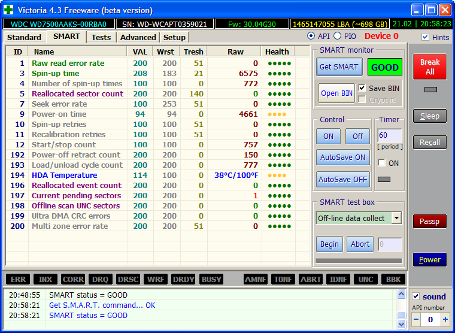Click the TONF error indicator
455x333 pixels.
coord(283,279)
